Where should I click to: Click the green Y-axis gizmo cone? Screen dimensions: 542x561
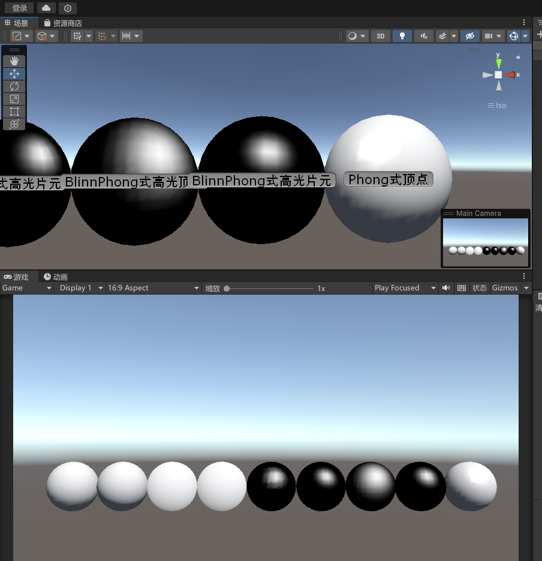pos(498,62)
